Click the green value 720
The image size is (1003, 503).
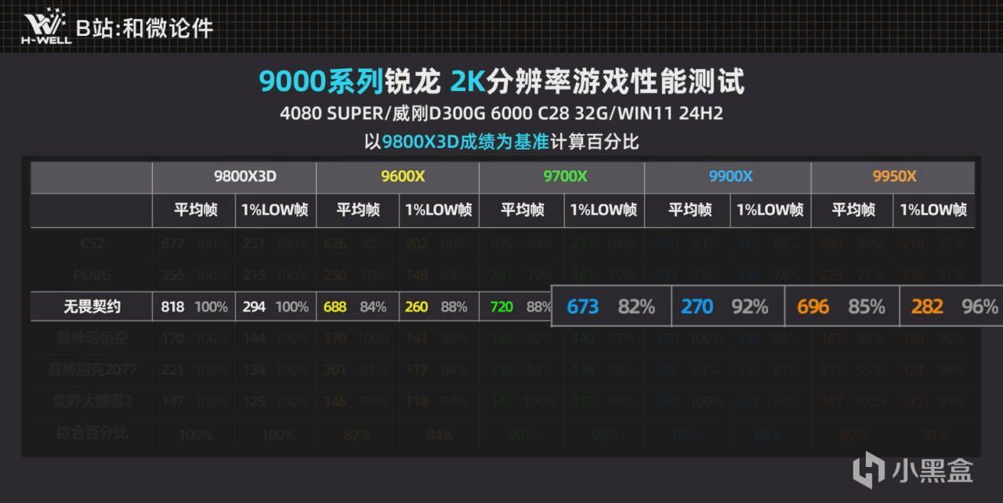[501, 307]
